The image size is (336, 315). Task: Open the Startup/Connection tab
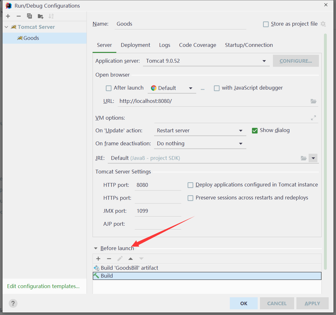249,45
